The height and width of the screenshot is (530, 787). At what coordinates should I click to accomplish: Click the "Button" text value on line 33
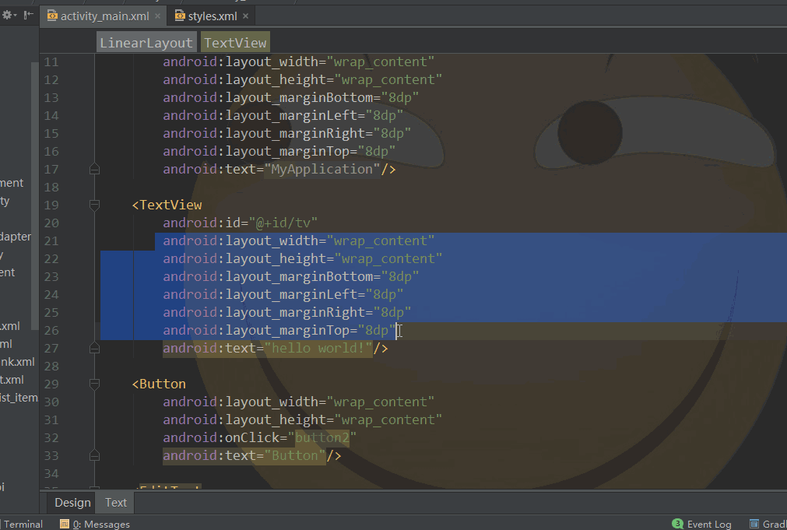pyautogui.click(x=294, y=456)
